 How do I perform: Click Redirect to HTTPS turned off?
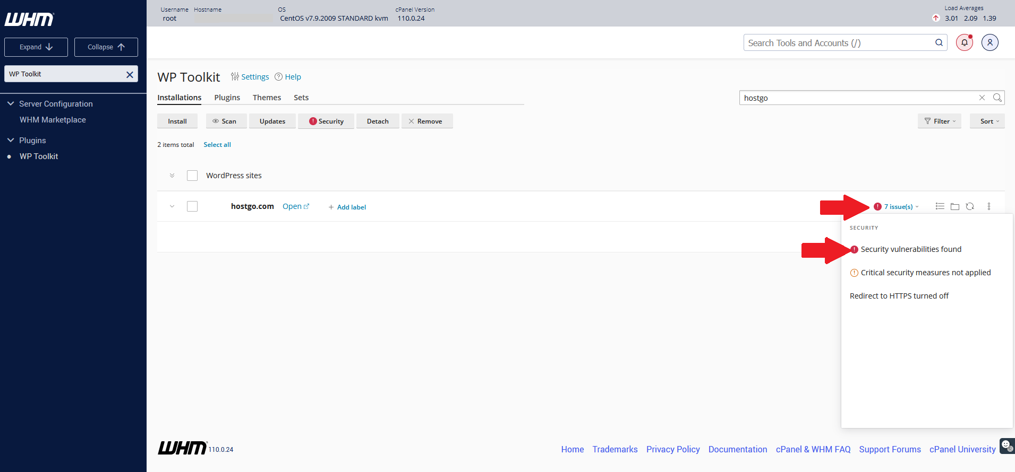899,296
